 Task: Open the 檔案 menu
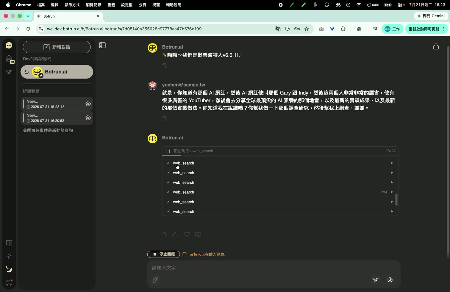click(x=41, y=5)
